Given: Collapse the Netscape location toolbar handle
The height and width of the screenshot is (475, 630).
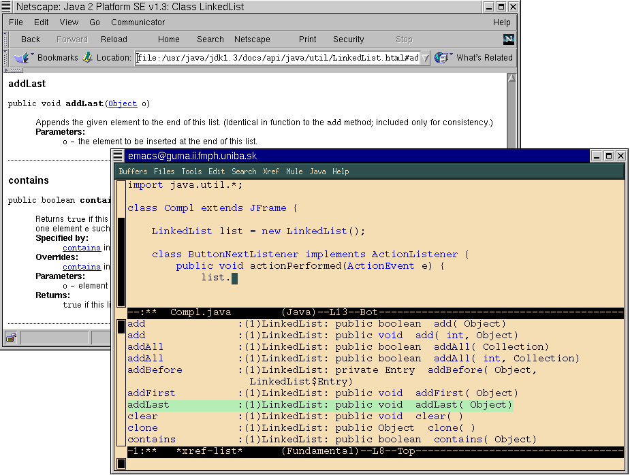Looking at the screenshot, I should 5,58.
